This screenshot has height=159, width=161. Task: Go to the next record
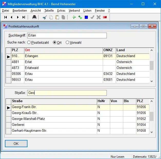(18, 17)
